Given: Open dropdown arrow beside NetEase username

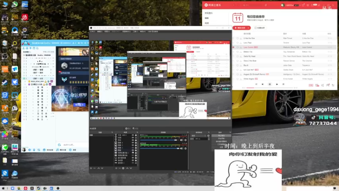Looking at the screenshot, I should pos(300,5).
